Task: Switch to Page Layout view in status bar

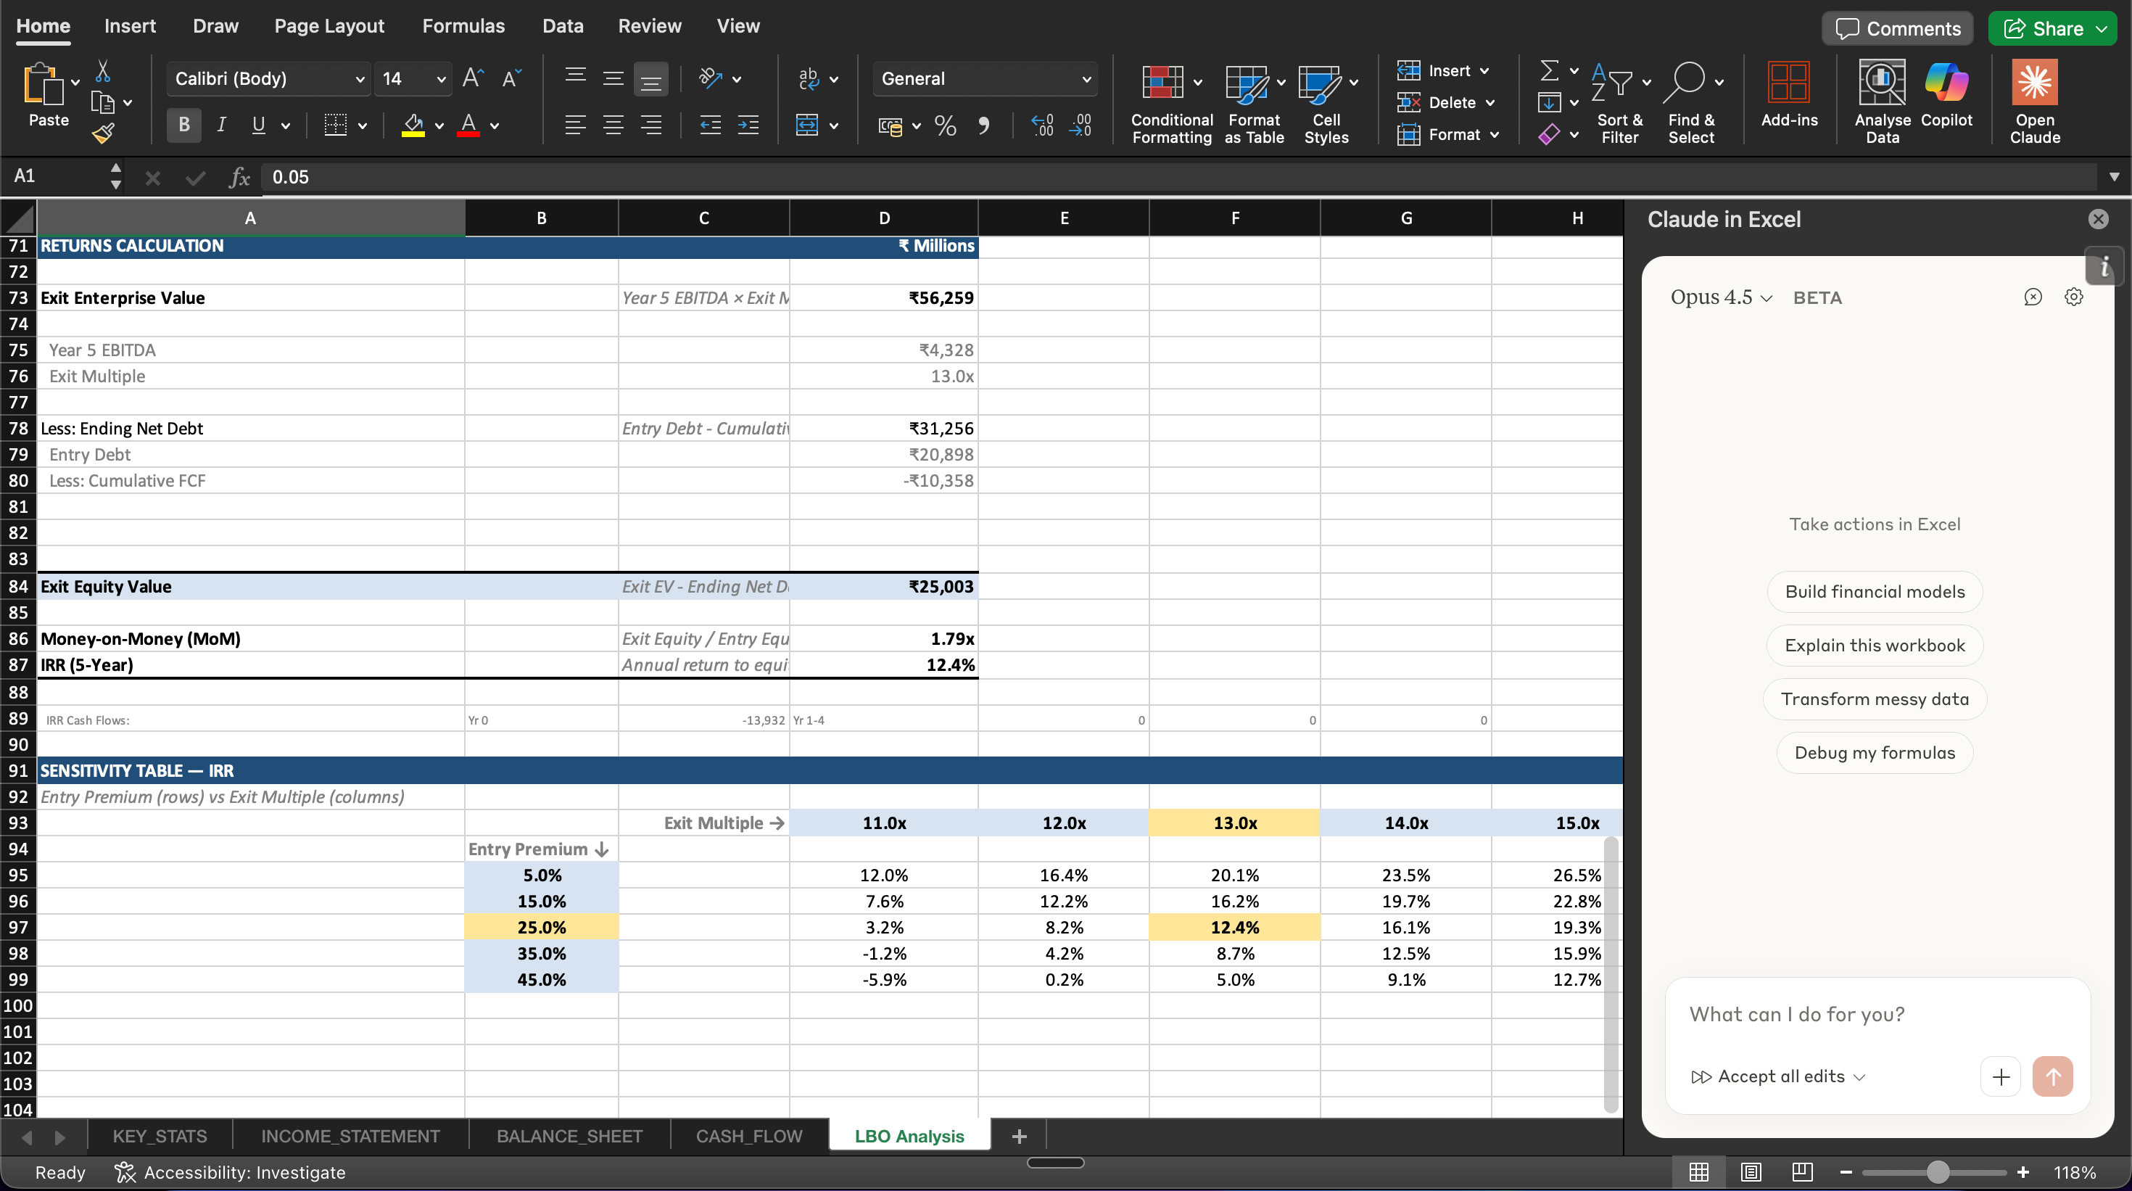Action: pos(1751,1172)
